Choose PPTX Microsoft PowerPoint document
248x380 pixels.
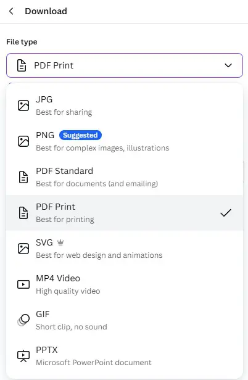[x=125, y=356]
